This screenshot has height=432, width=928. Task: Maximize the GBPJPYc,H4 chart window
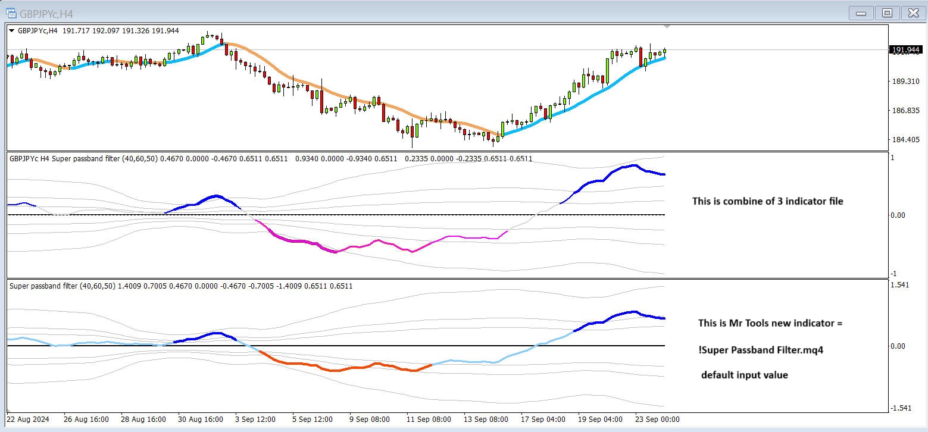coord(888,12)
